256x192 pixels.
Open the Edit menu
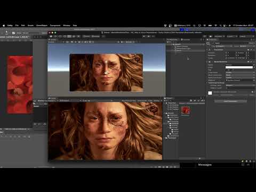point(23,26)
